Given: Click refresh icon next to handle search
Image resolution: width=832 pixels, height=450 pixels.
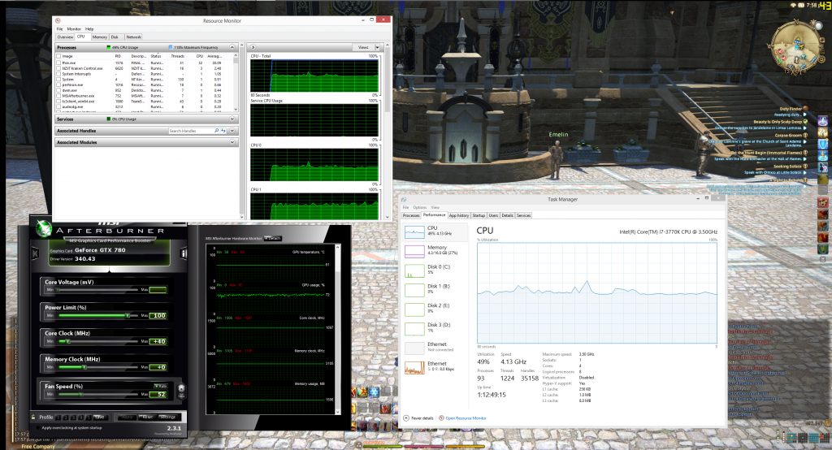Looking at the screenshot, I should tap(223, 131).
